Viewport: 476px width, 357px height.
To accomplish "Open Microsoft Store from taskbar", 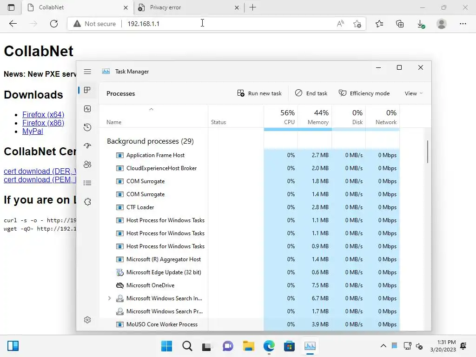I will 289,346.
